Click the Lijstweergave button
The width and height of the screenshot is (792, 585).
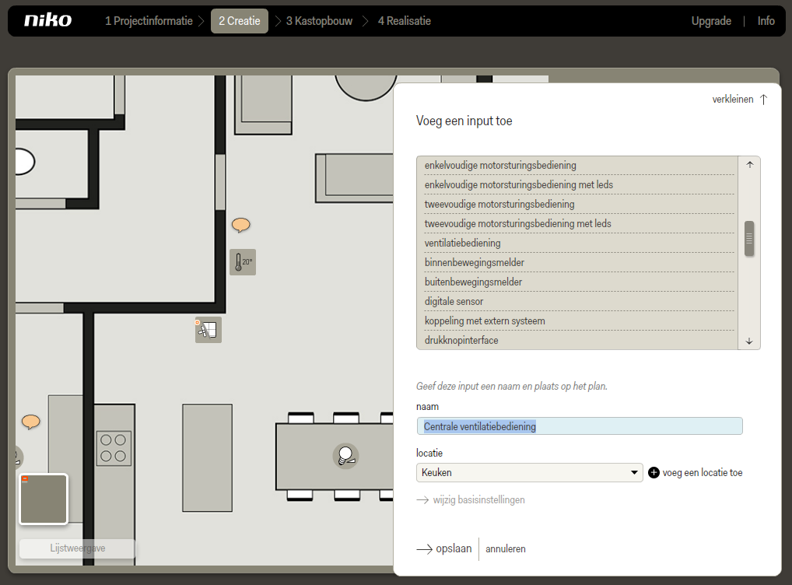(77, 548)
